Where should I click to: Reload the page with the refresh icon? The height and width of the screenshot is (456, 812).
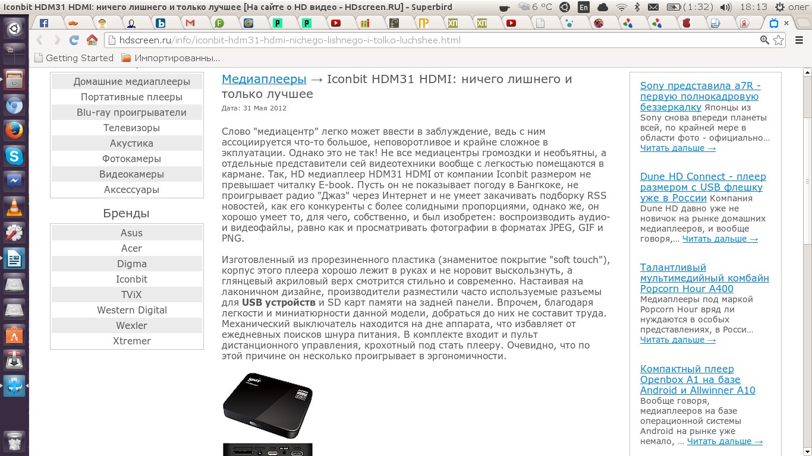click(x=74, y=40)
